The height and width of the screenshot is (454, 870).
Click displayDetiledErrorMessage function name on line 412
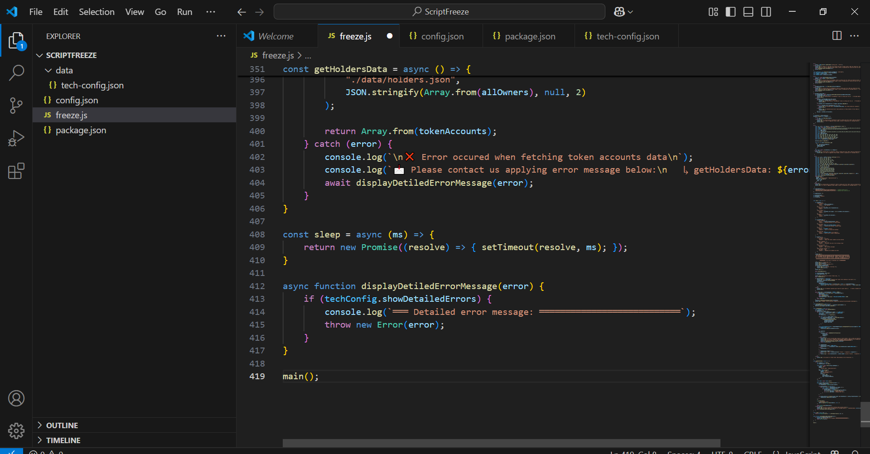click(429, 286)
